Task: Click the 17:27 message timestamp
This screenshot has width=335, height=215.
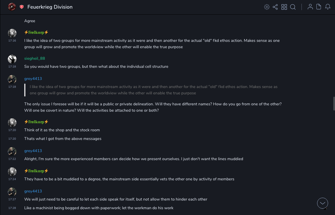Action: coord(12,199)
